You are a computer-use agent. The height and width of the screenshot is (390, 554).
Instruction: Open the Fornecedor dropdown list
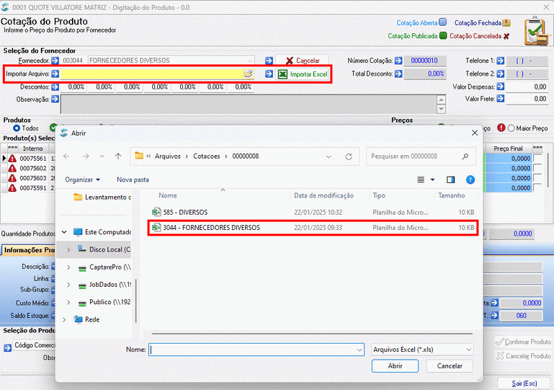coord(250,60)
